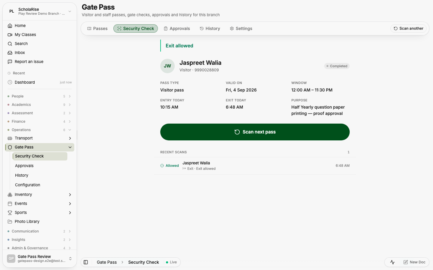The height and width of the screenshot is (270, 433).
Task: Expand the Communication section
Action: point(70,231)
